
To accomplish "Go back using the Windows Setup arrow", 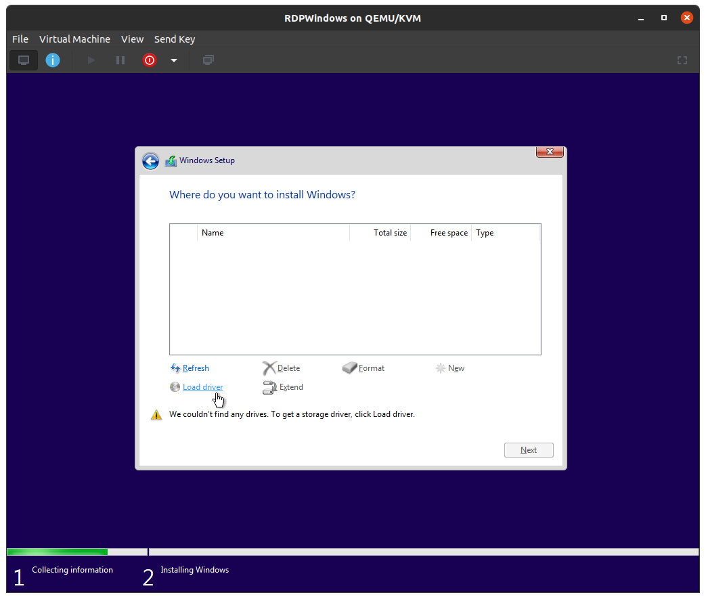I will pyautogui.click(x=150, y=161).
